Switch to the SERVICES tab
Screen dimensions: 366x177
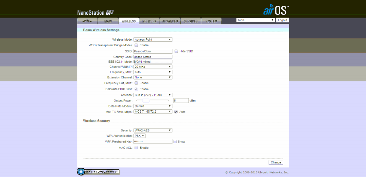[191, 21]
